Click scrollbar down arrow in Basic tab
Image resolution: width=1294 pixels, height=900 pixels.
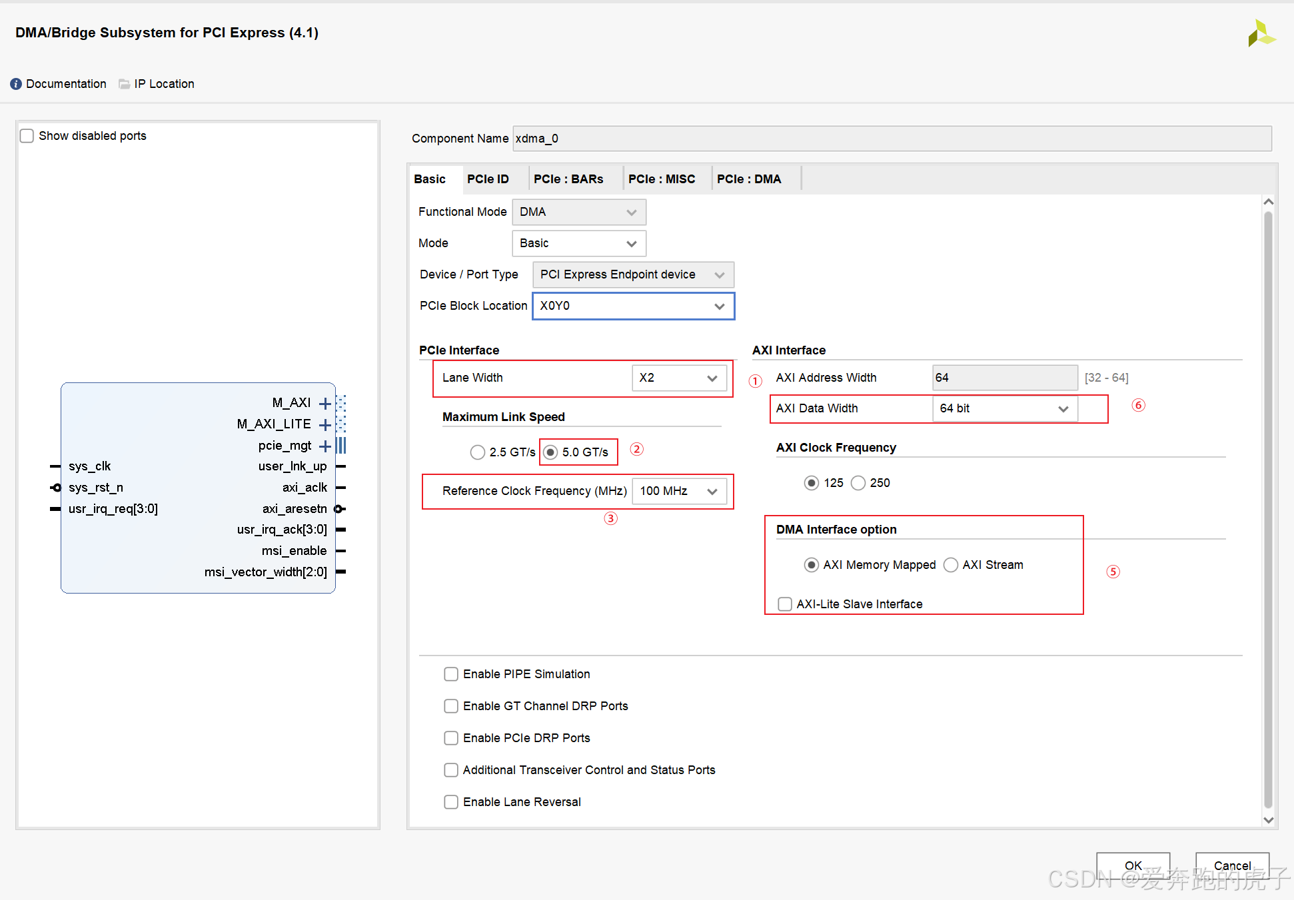(x=1268, y=820)
